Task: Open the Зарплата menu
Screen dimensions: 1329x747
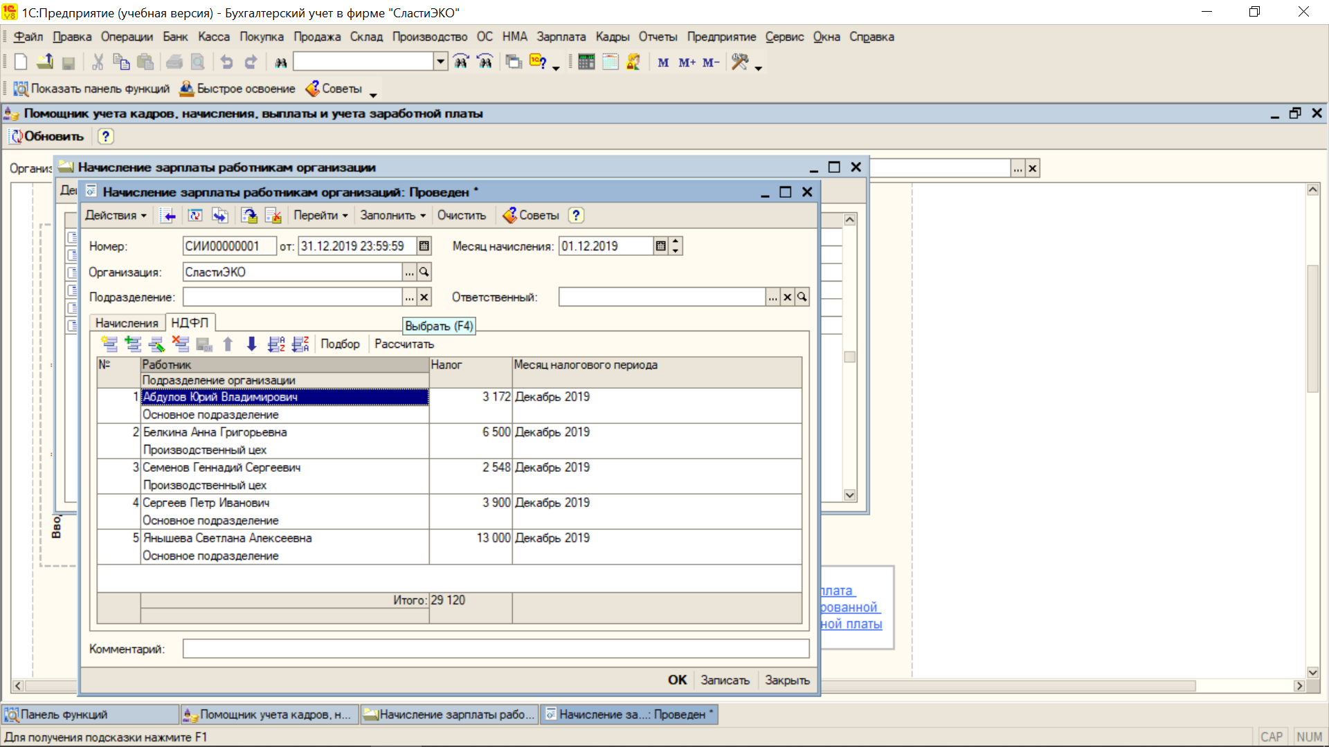Action: point(561,37)
